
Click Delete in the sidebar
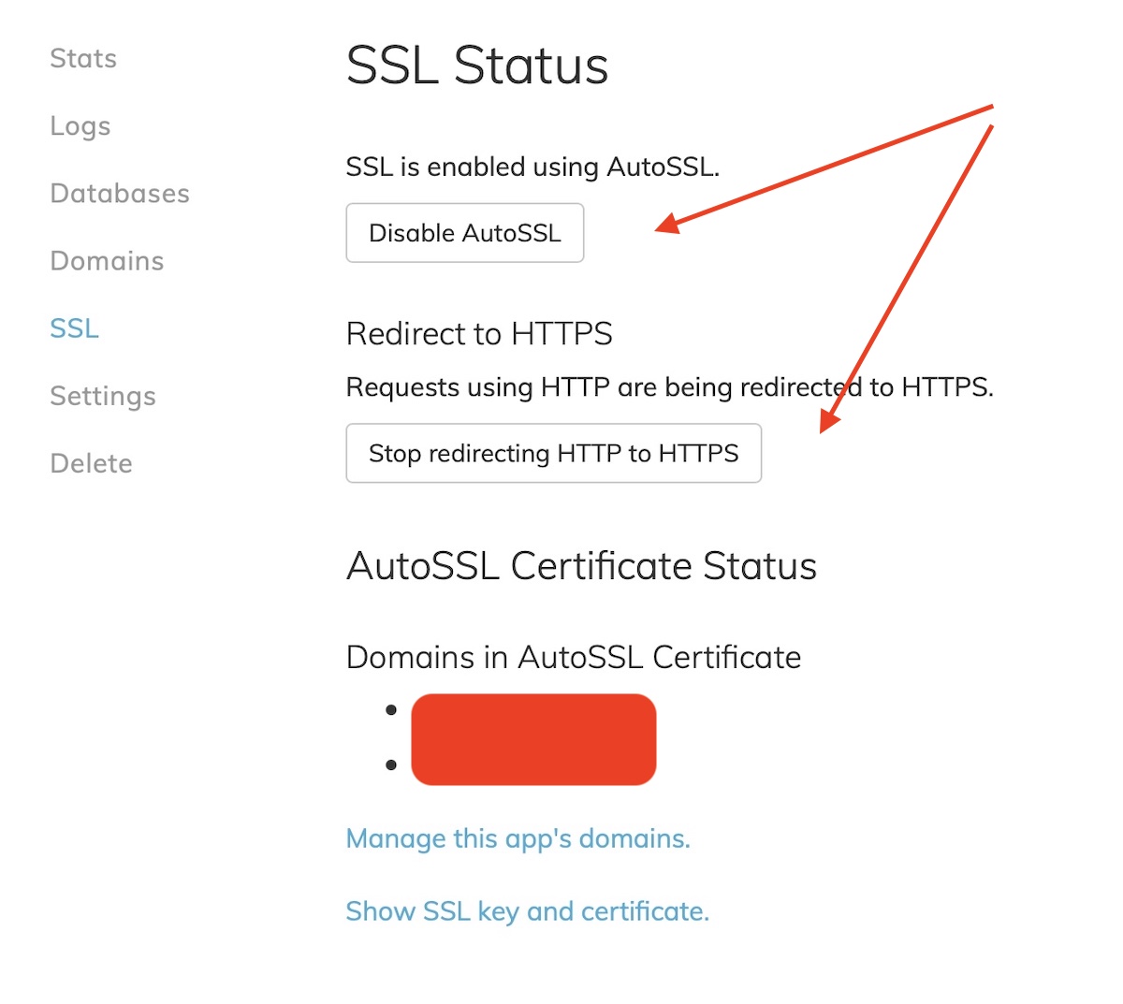[x=91, y=463]
